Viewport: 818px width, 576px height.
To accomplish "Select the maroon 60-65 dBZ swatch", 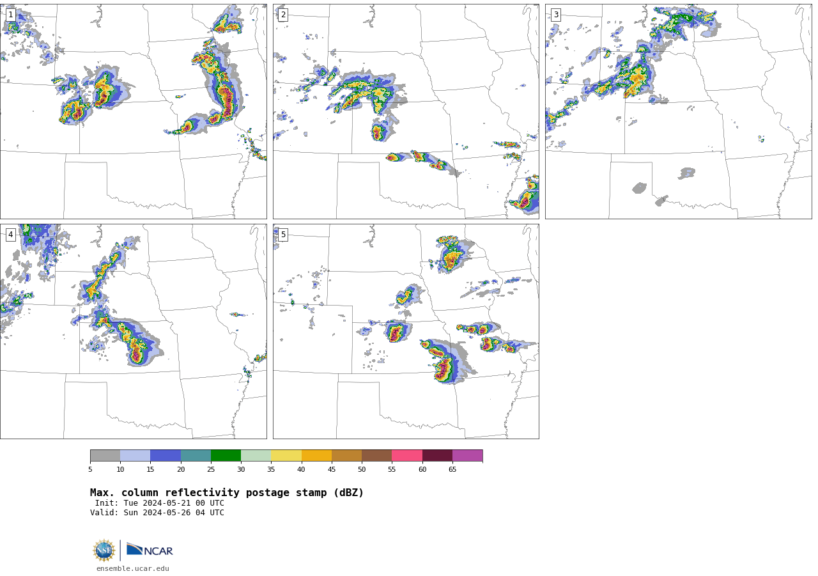I will click(437, 456).
